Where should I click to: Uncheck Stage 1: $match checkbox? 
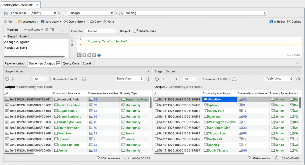[5, 36]
